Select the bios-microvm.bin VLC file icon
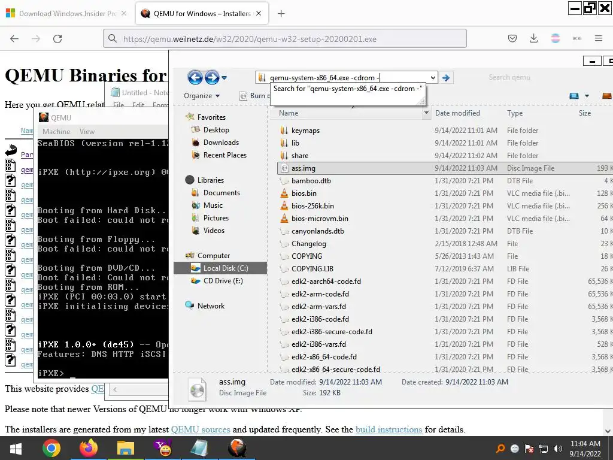This screenshot has width=613, height=460. click(x=284, y=218)
